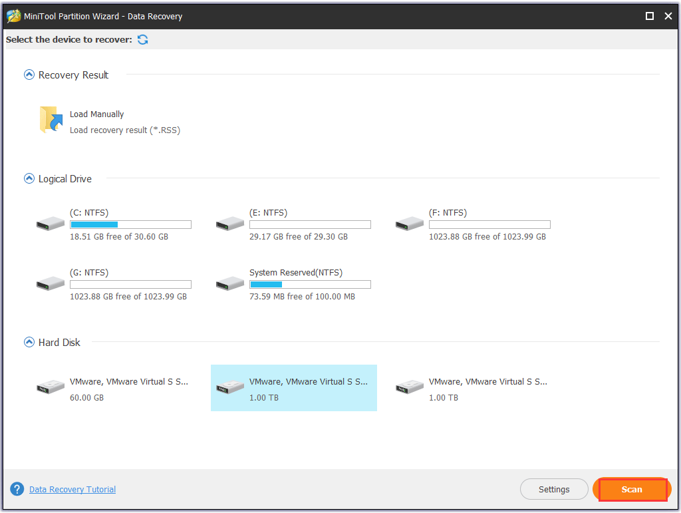Select the C: NTFS drive icon
681x513 pixels.
pyautogui.click(x=51, y=224)
